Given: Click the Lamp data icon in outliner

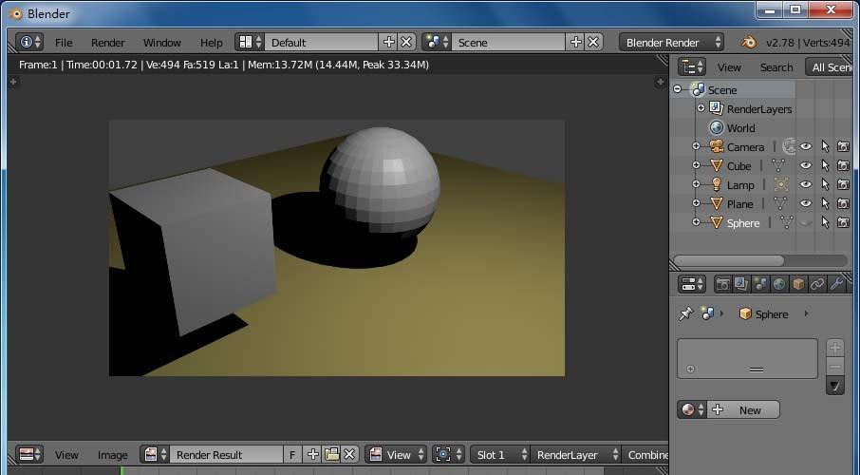Looking at the screenshot, I should pos(781,184).
